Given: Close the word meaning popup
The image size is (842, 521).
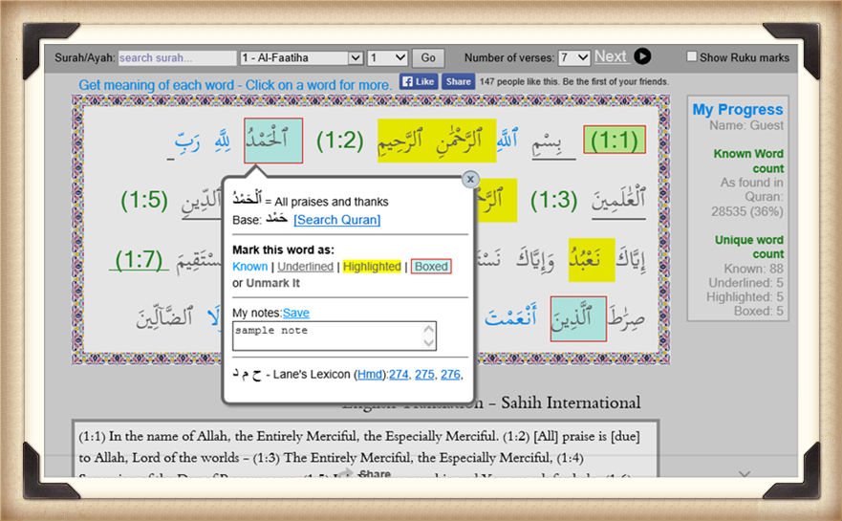Looking at the screenshot, I should (x=470, y=180).
